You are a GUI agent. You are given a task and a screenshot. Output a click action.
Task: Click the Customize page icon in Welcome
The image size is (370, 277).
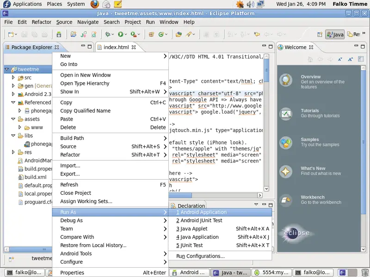click(x=361, y=59)
